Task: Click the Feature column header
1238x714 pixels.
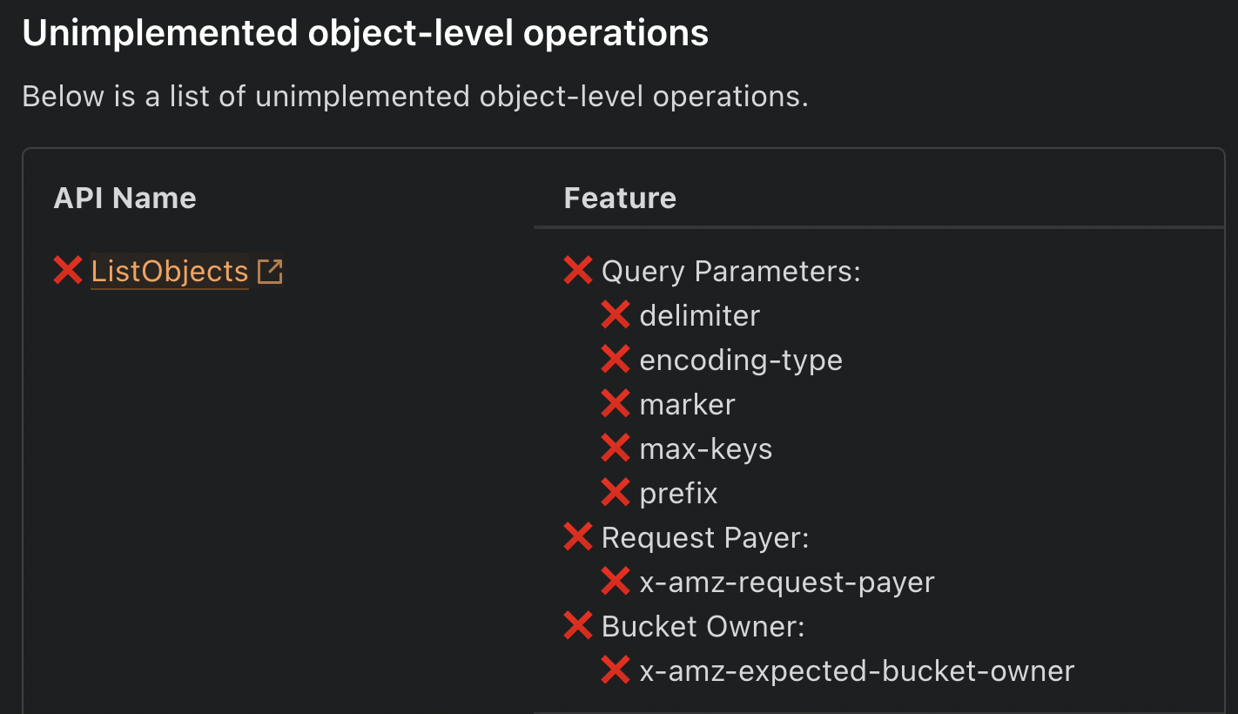Action: (x=620, y=199)
